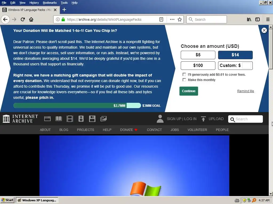Open the Video film icon
This screenshot has width=273, height=204.
[x=70, y=119]
